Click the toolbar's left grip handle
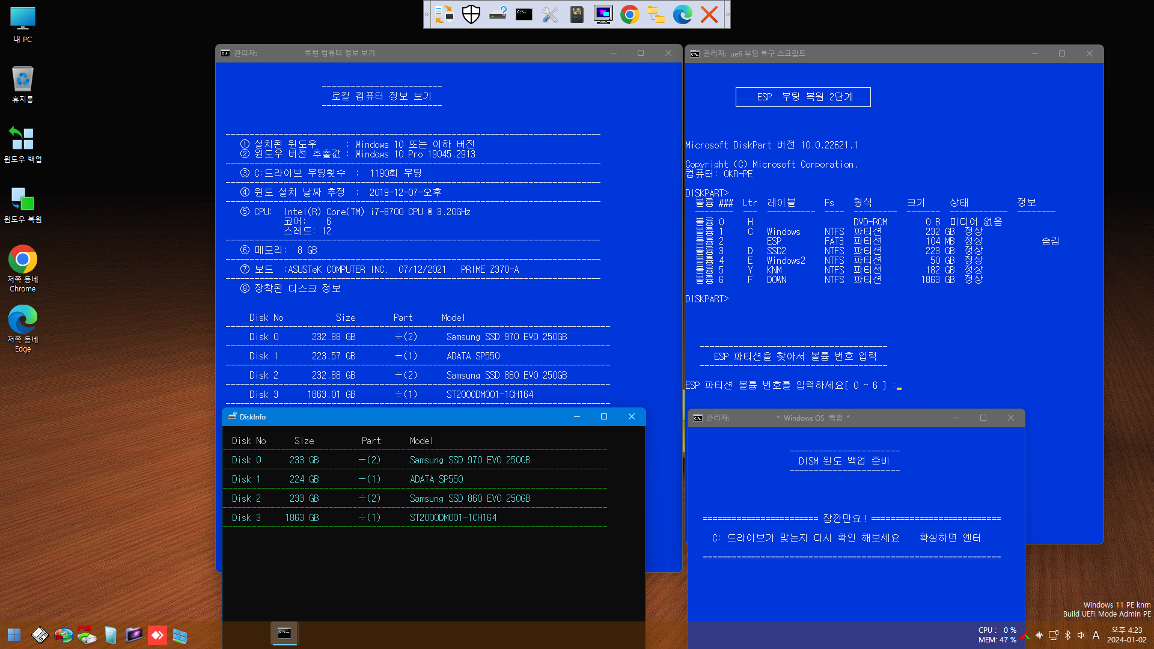This screenshot has height=649, width=1154. [x=427, y=14]
